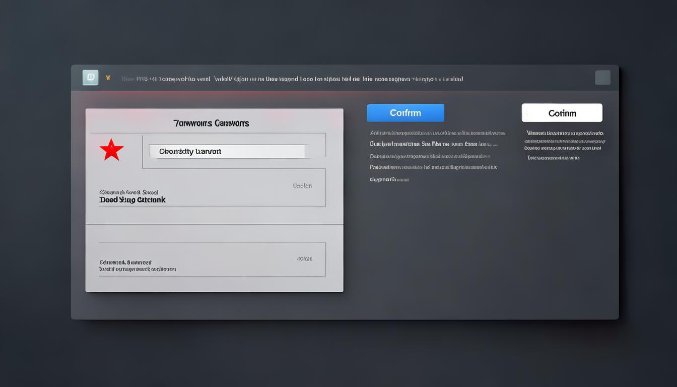The image size is (677, 387).
Task: Select the bottom row's first text line
Action: coord(125,262)
